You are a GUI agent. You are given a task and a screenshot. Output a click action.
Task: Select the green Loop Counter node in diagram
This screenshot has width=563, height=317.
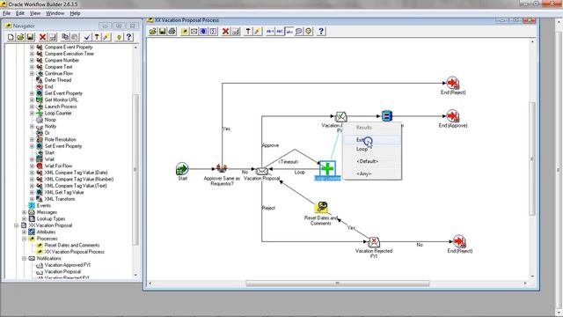click(x=327, y=168)
